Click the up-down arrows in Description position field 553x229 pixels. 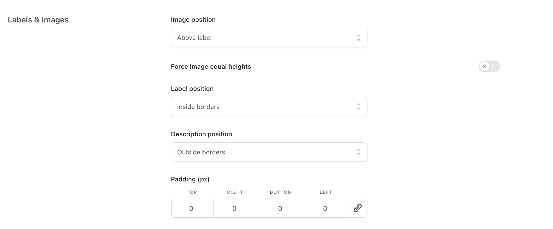coord(358,152)
